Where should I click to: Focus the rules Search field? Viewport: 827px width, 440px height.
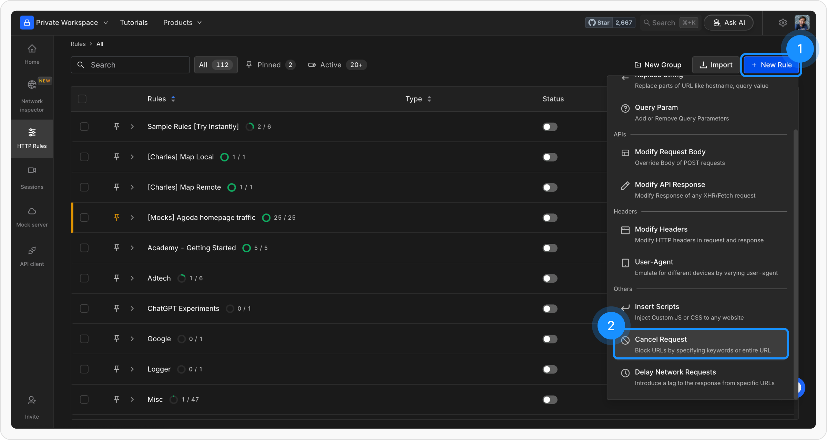130,65
